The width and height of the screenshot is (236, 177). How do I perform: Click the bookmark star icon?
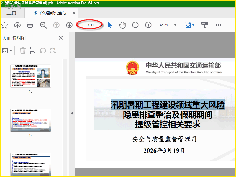pyautogui.click(x=5, y=25)
